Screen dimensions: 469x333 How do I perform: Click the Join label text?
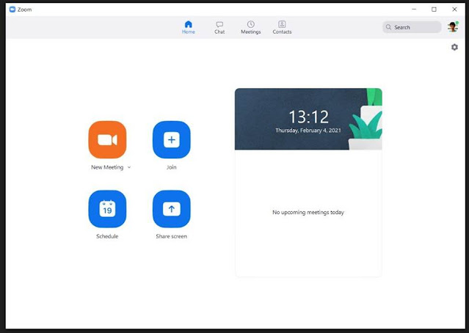point(172,167)
